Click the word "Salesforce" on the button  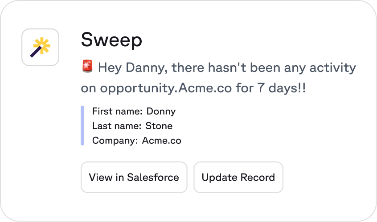pyautogui.click(x=153, y=178)
